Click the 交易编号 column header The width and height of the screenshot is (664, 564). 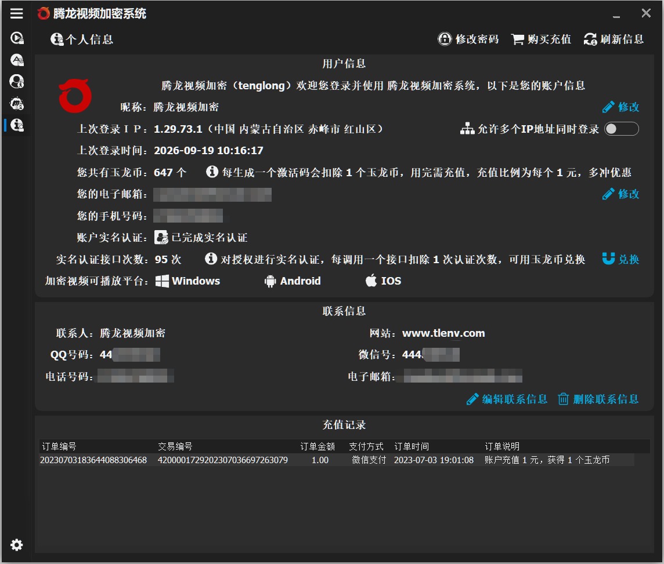[x=175, y=446]
